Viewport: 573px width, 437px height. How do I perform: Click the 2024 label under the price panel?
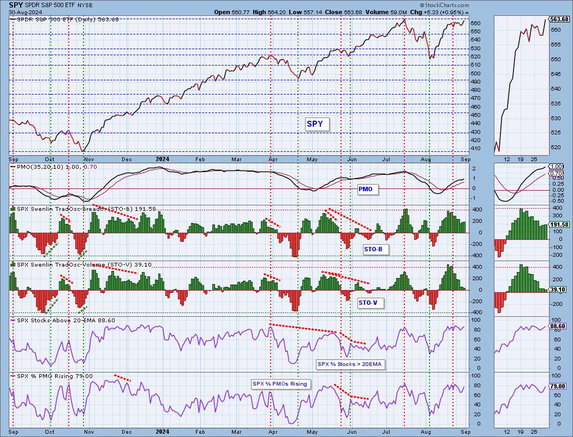[x=163, y=159]
